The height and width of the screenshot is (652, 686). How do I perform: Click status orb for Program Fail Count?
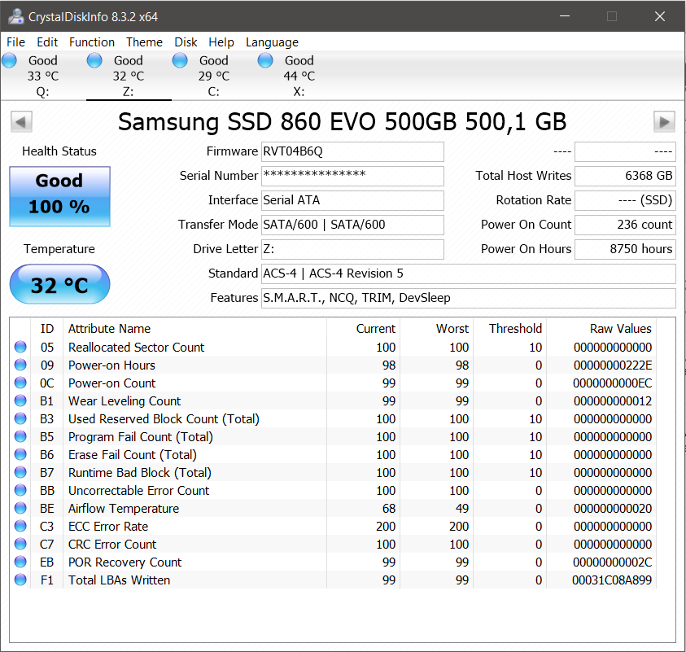(20, 437)
